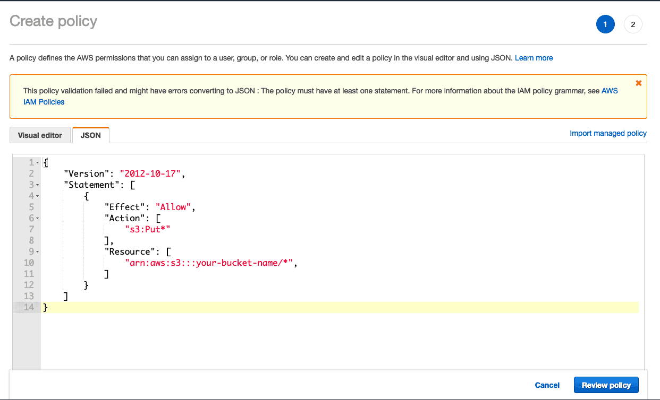
Task: Open the AWS IAM Policies link
Action: coord(44,102)
